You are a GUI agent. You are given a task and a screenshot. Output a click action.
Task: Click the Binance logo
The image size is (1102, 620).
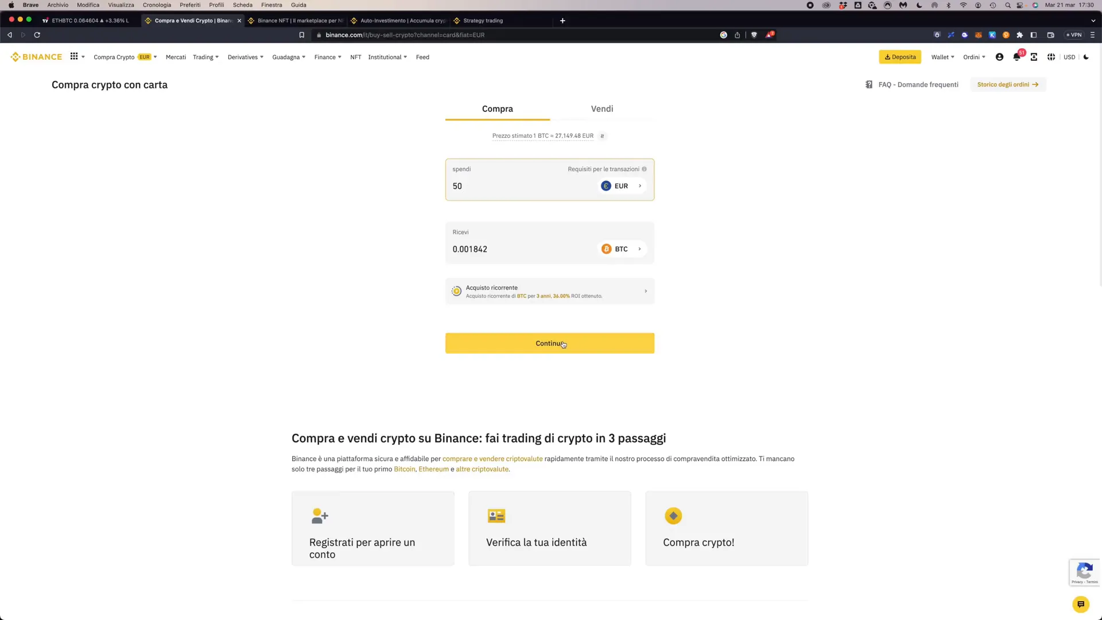36,57
